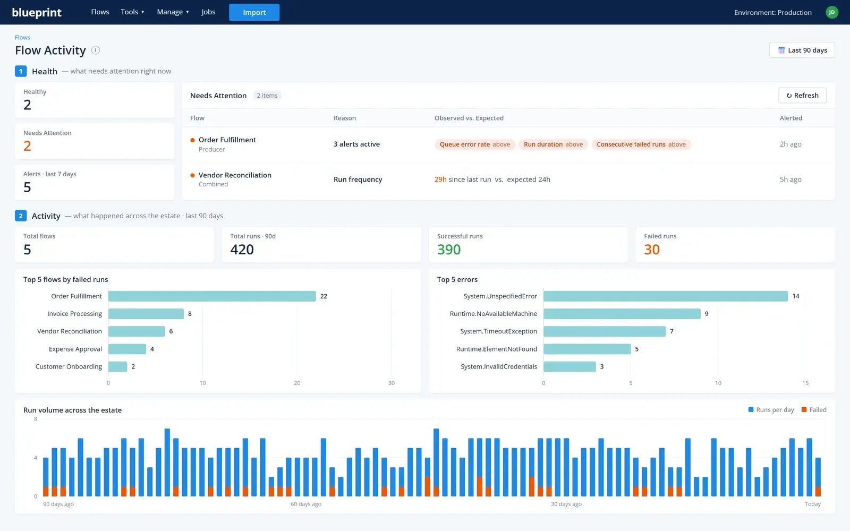The height and width of the screenshot is (531, 850).
Task: Click the 2 items badge
Action: click(x=267, y=96)
